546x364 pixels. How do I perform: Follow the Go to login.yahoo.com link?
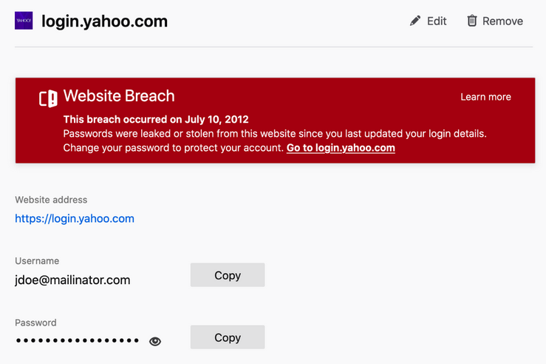coord(341,148)
